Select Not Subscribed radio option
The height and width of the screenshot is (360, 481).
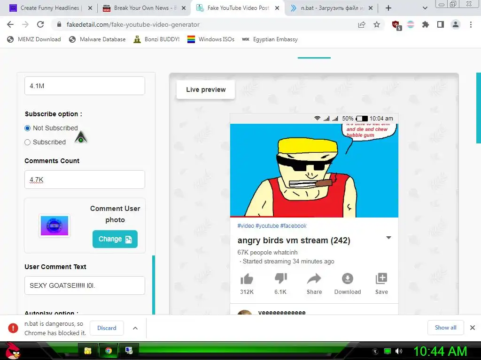[28, 128]
